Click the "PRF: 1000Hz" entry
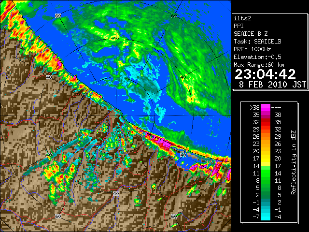 pyautogui.click(x=253, y=49)
